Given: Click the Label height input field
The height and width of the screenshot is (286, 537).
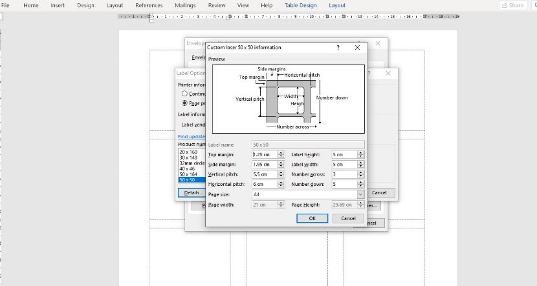Looking at the screenshot, I should [344, 154].
